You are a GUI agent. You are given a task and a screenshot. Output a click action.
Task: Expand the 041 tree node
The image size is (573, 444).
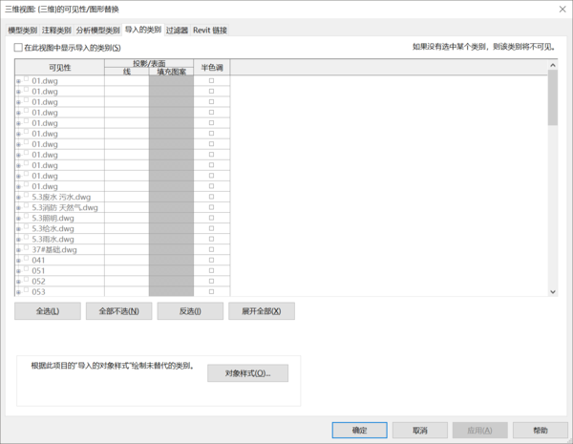click(x=18, y=260)
